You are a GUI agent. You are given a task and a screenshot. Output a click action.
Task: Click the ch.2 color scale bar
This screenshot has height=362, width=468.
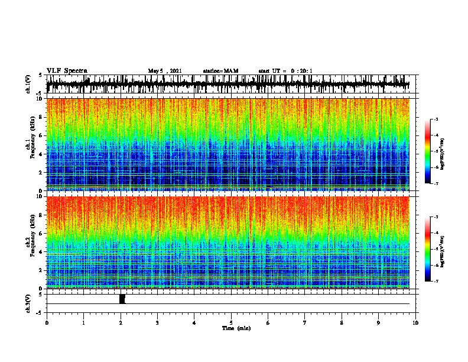[x=428, y=249]
